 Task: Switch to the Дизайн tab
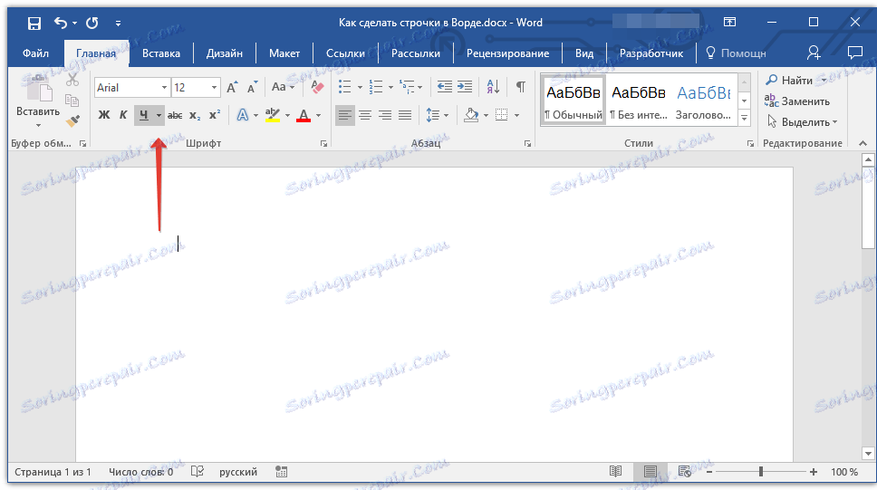(225, 53)
